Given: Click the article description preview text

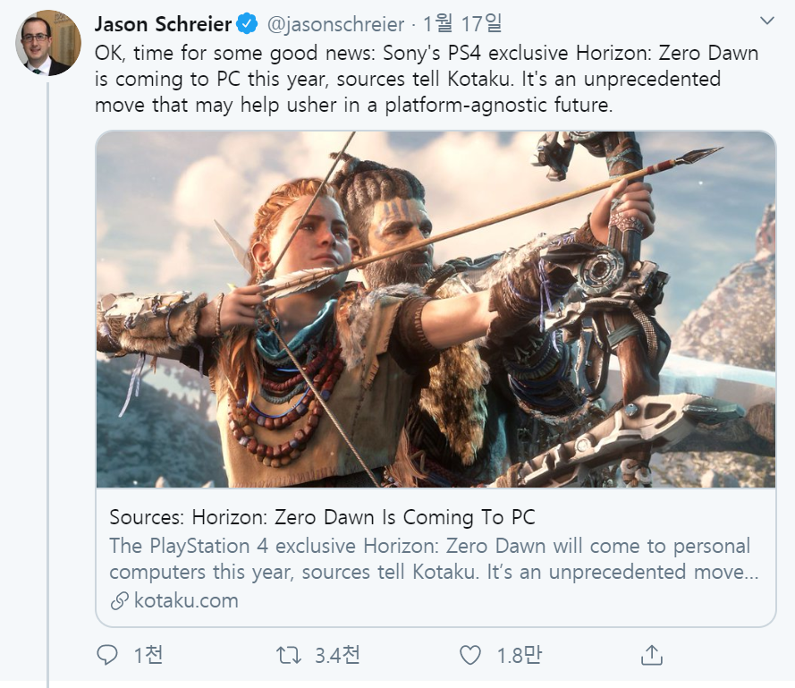Looking at the screenshot, I should click(429, 558).
